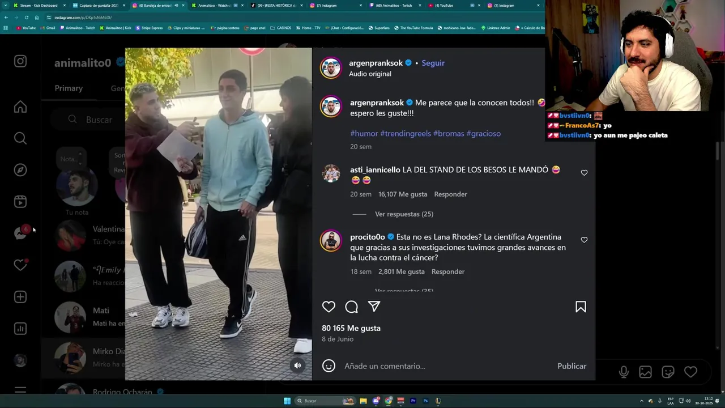Open emoji picker in comment box
Viewport: 725px width, 408px height.
pyautogui.click(x=329, y=365)
